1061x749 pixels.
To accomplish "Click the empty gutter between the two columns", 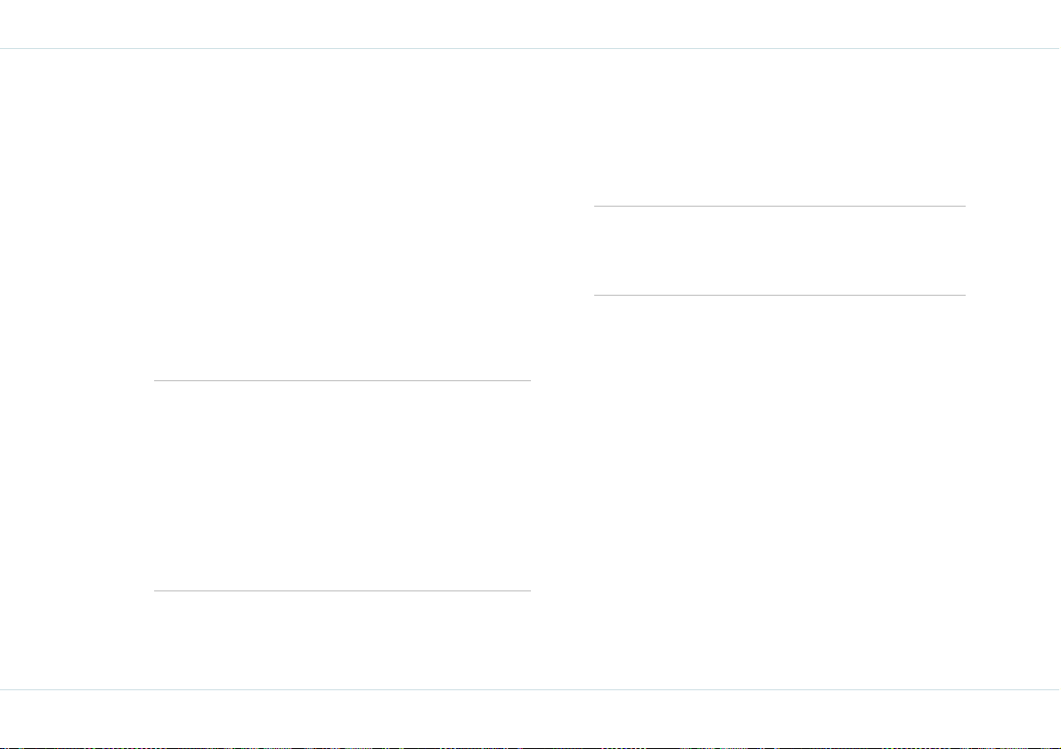I will 562,369.
